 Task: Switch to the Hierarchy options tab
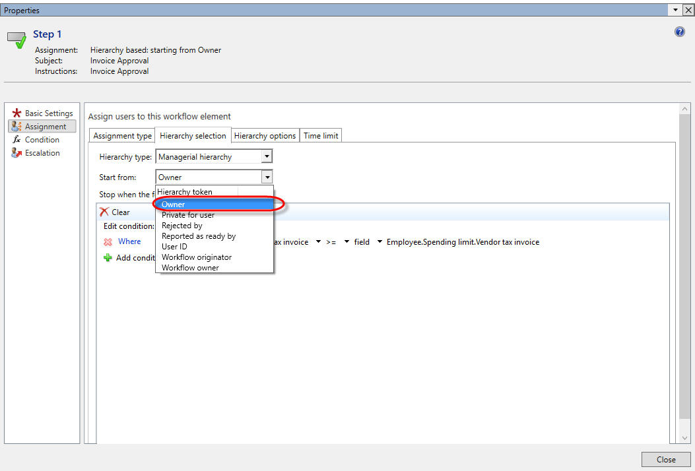(265, 135)
